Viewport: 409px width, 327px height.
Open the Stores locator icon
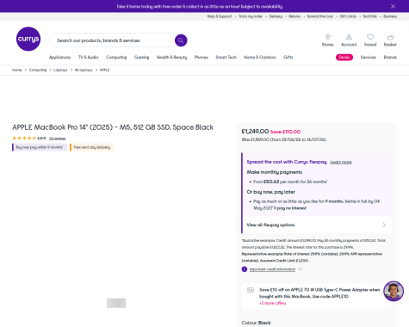point(327,40)
